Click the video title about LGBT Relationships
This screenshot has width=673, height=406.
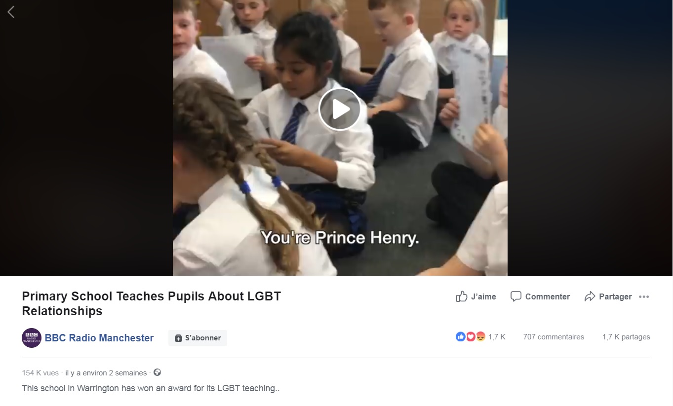click(x=151, y=303)
